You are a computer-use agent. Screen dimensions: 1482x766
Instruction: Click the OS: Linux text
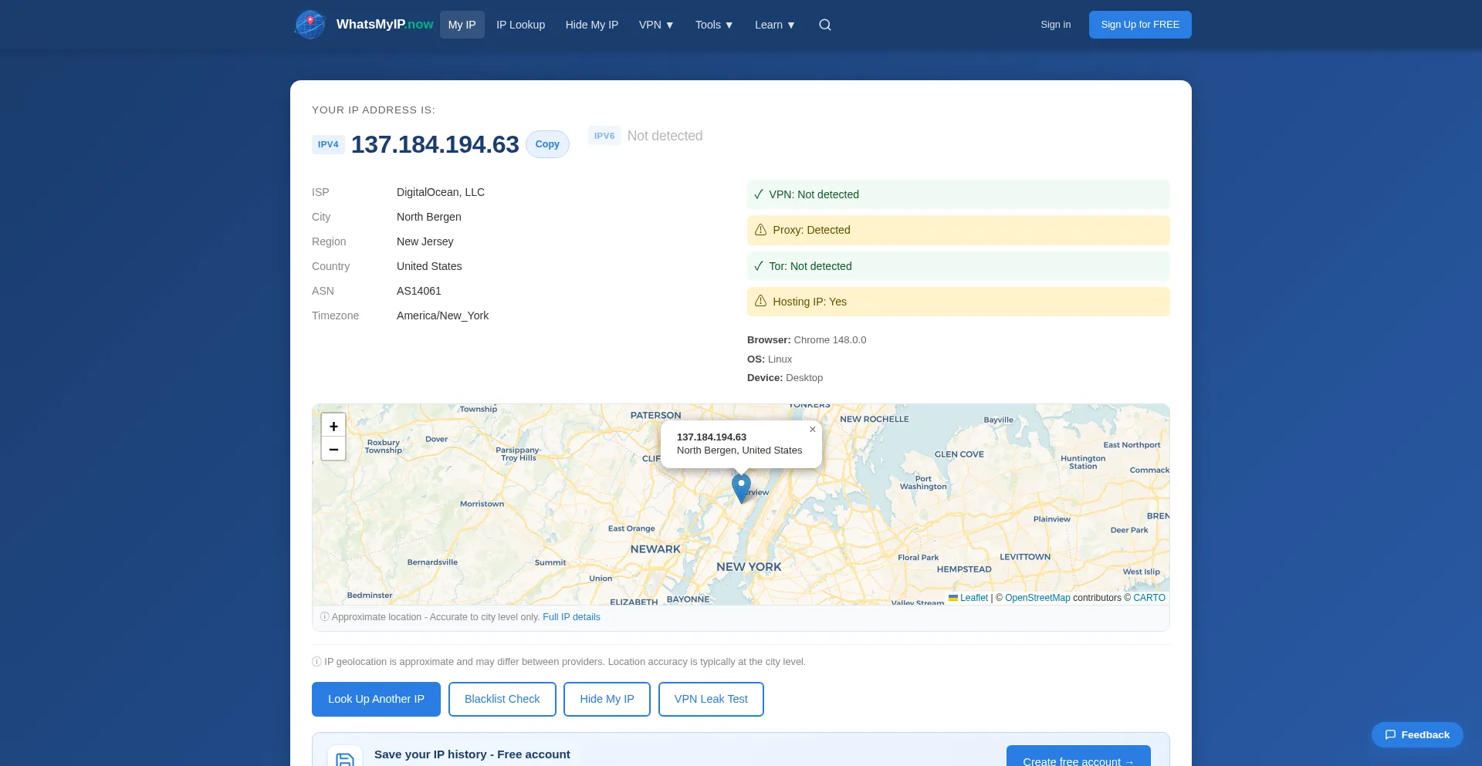click(x=770, y=359)
